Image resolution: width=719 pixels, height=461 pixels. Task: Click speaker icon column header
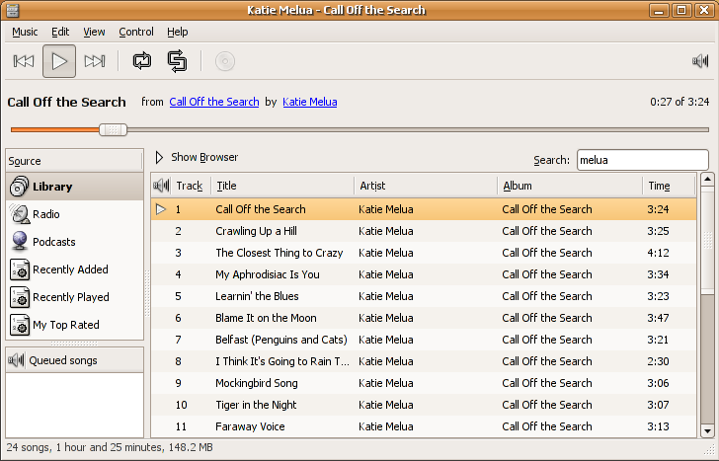tap(161, 186)
